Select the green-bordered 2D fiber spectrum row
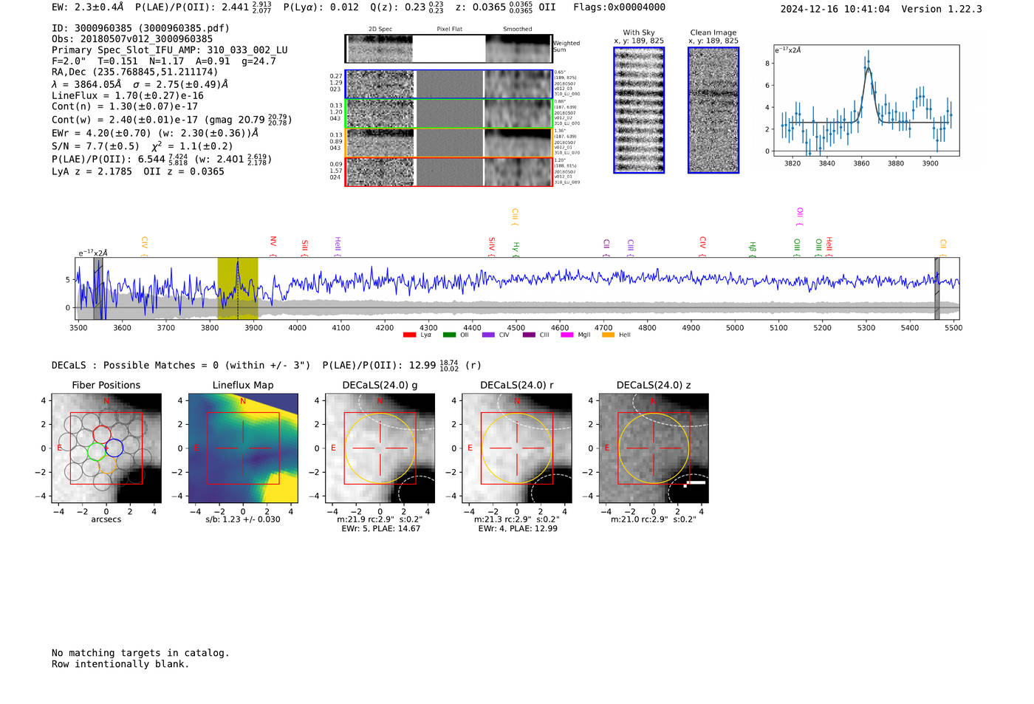The image size is (1034, 704). tap(449, 114)
